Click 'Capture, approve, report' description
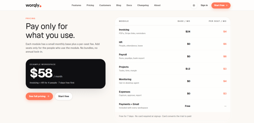The height and width of the screenshot is (123, 254). pos(130,95)
